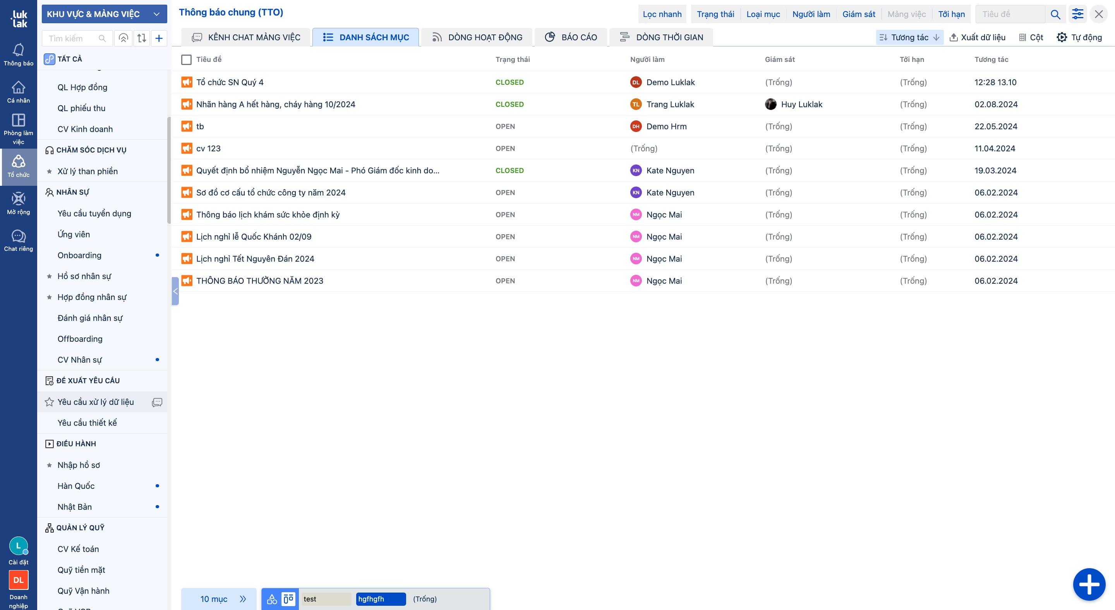Star the Yêu cầu xử lý dữ liệu item
Image resolution: width=1115 pixels, height=610 pixels.
[49, 402]
